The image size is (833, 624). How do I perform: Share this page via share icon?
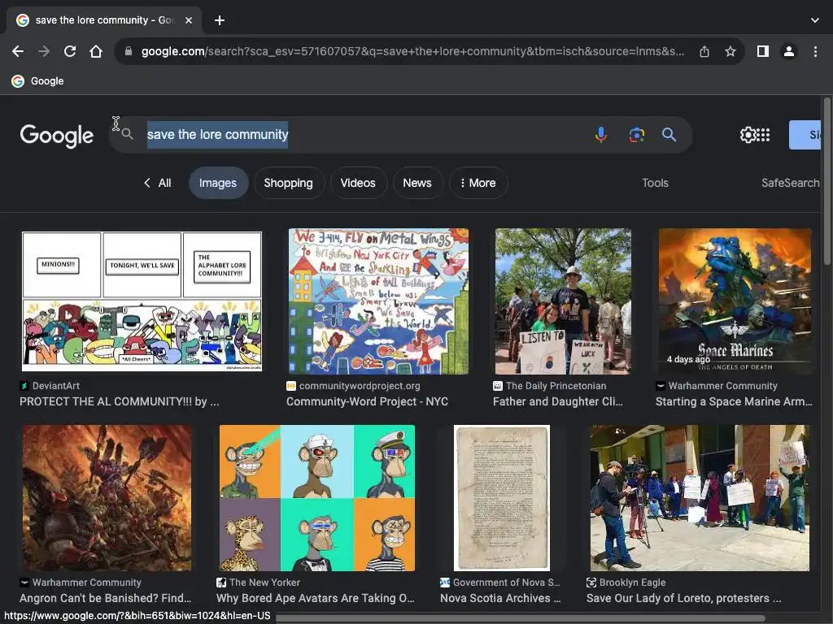(x=704, y=51)
